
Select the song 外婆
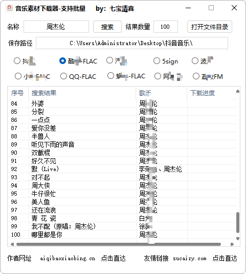tap(37, 103)
